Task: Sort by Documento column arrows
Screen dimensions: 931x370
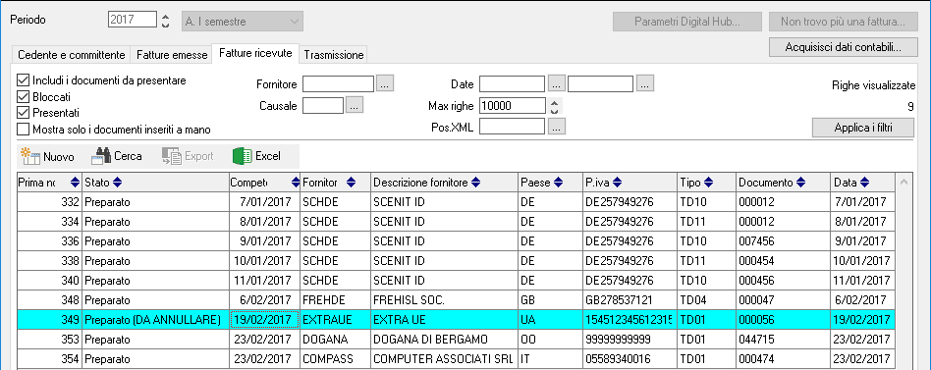Action: click(x=801, y=183)
